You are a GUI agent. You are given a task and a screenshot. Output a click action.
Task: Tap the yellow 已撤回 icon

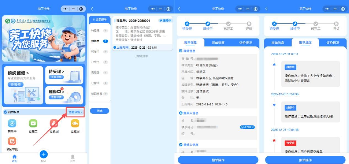tap(75, 124)
